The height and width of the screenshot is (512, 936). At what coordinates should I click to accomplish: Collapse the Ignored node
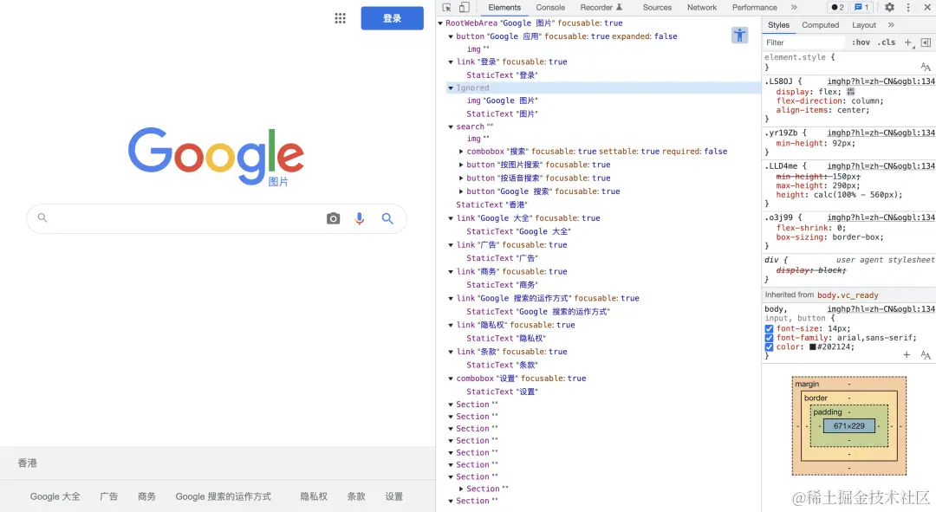tap(451, 87)
